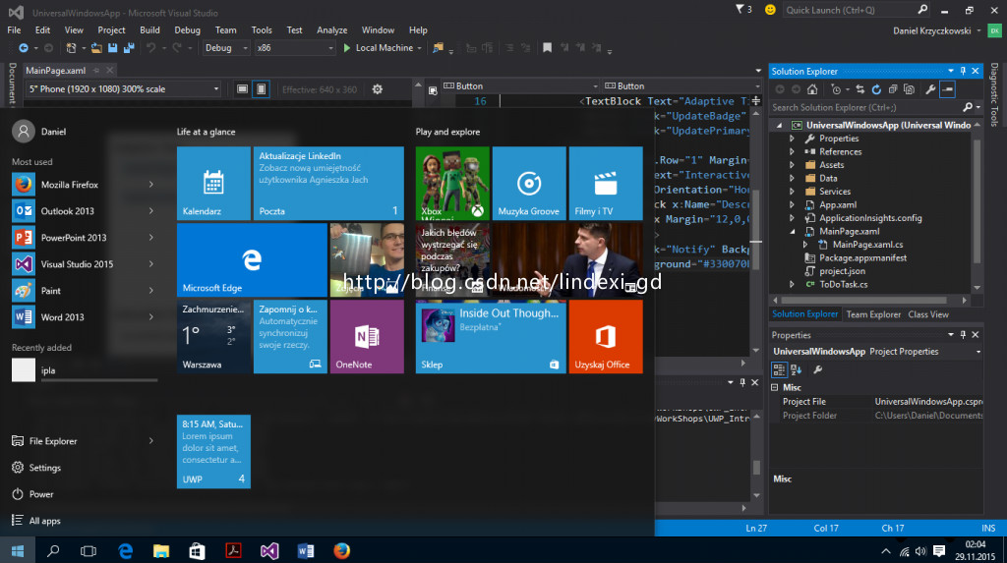Open the Poczta LinkedIn mail tile
Image resolution: width=1007 pixels, height=563 pixels.
coord(328,183)
